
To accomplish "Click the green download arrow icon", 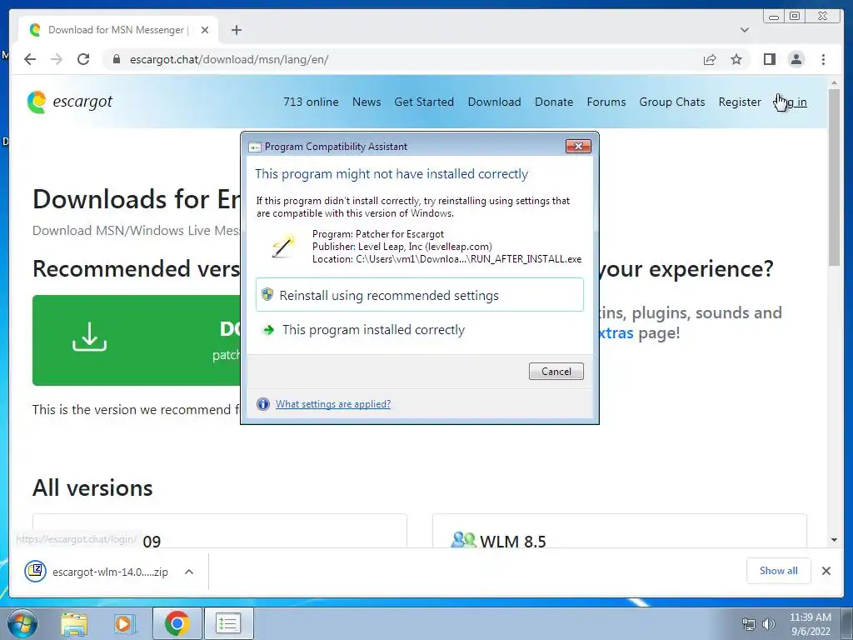I will click(x=90, y=337).
